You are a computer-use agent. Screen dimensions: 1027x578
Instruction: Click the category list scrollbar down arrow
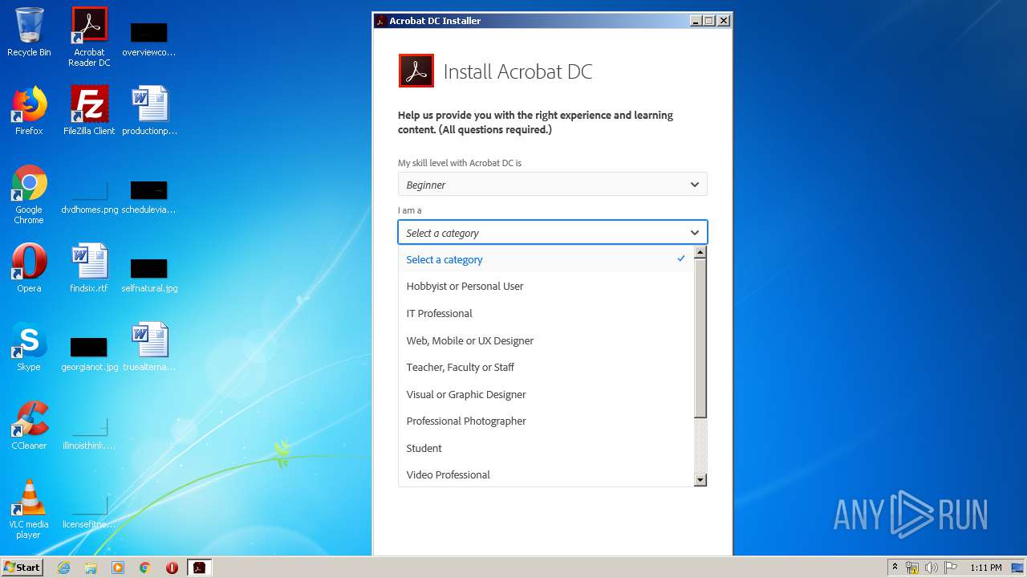click(x=700, y=480)
